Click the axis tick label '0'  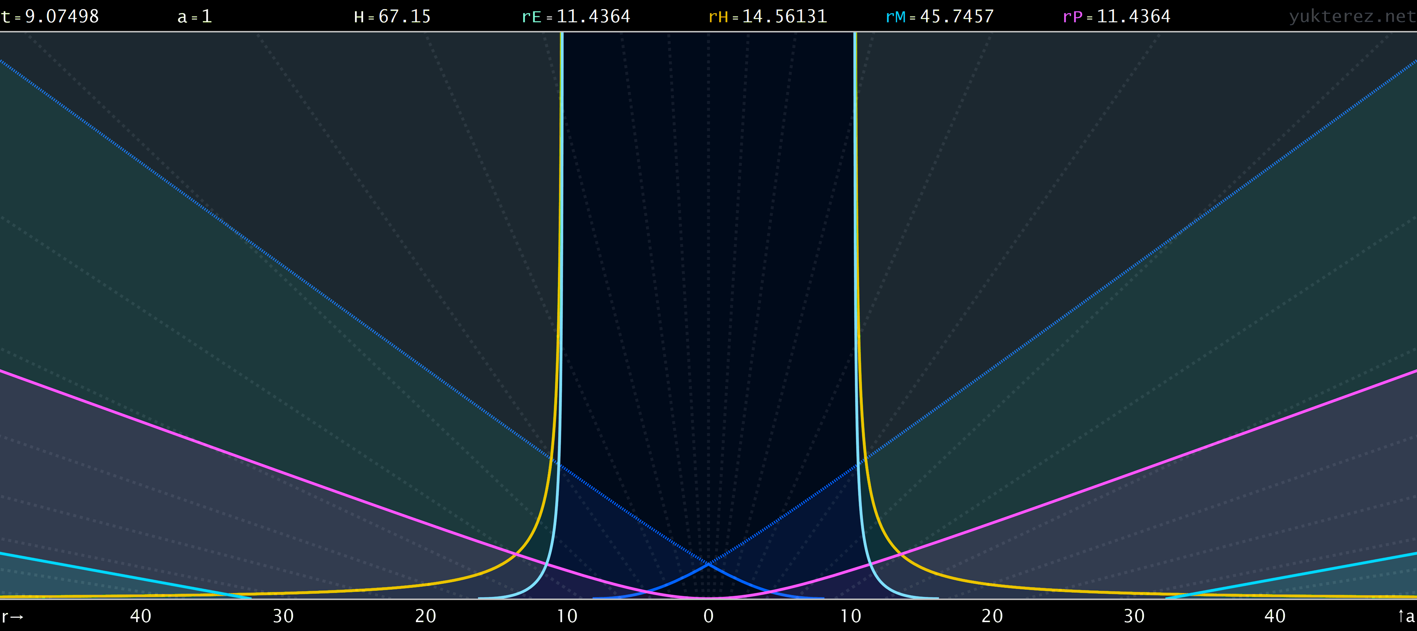708,616
